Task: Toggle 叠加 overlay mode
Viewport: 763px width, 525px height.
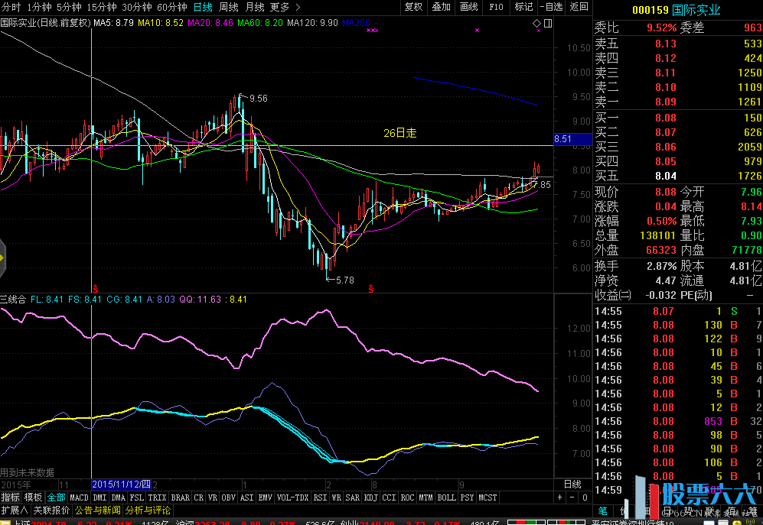Action: coord(441,7)
